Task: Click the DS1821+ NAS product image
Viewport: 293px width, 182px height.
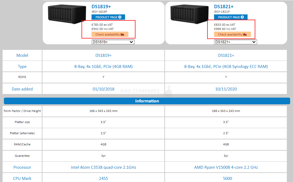Action: [189, 14]
